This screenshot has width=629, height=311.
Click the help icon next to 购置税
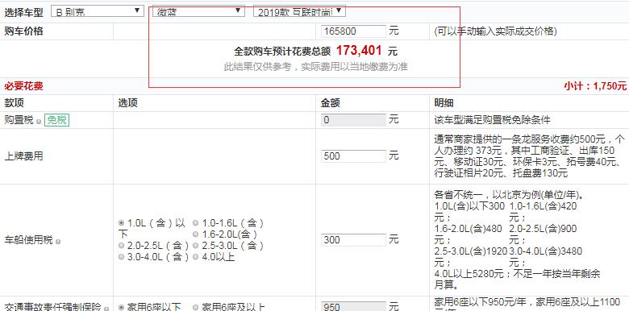(x=39, y=122)
